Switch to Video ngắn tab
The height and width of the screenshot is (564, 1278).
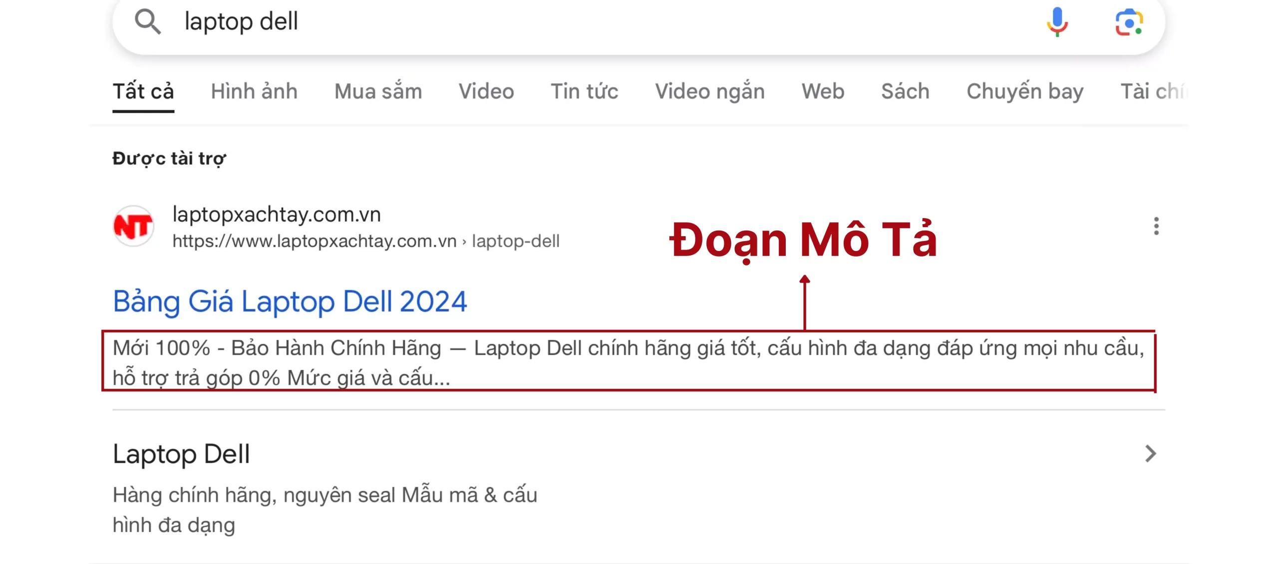point(709,91)
